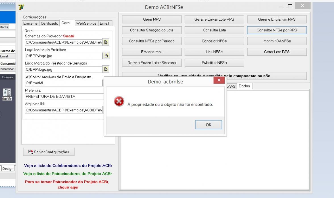Viewport: 334px width, 198px height.
Task: Click the Design tab in background window
Action: click(x=8, y=169)
